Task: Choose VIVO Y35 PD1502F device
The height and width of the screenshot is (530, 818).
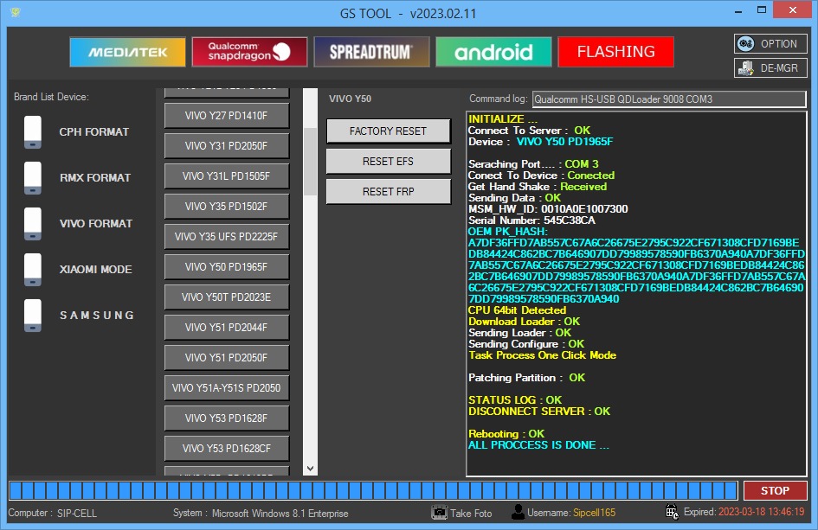Action: (x=227, y=207)
